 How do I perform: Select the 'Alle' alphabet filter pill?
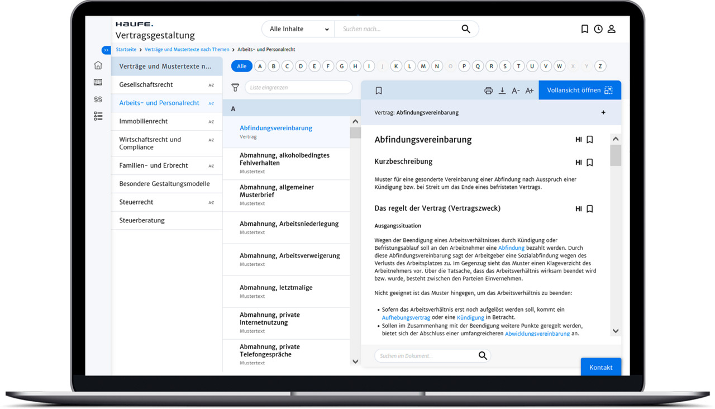[x=241, y=66]
